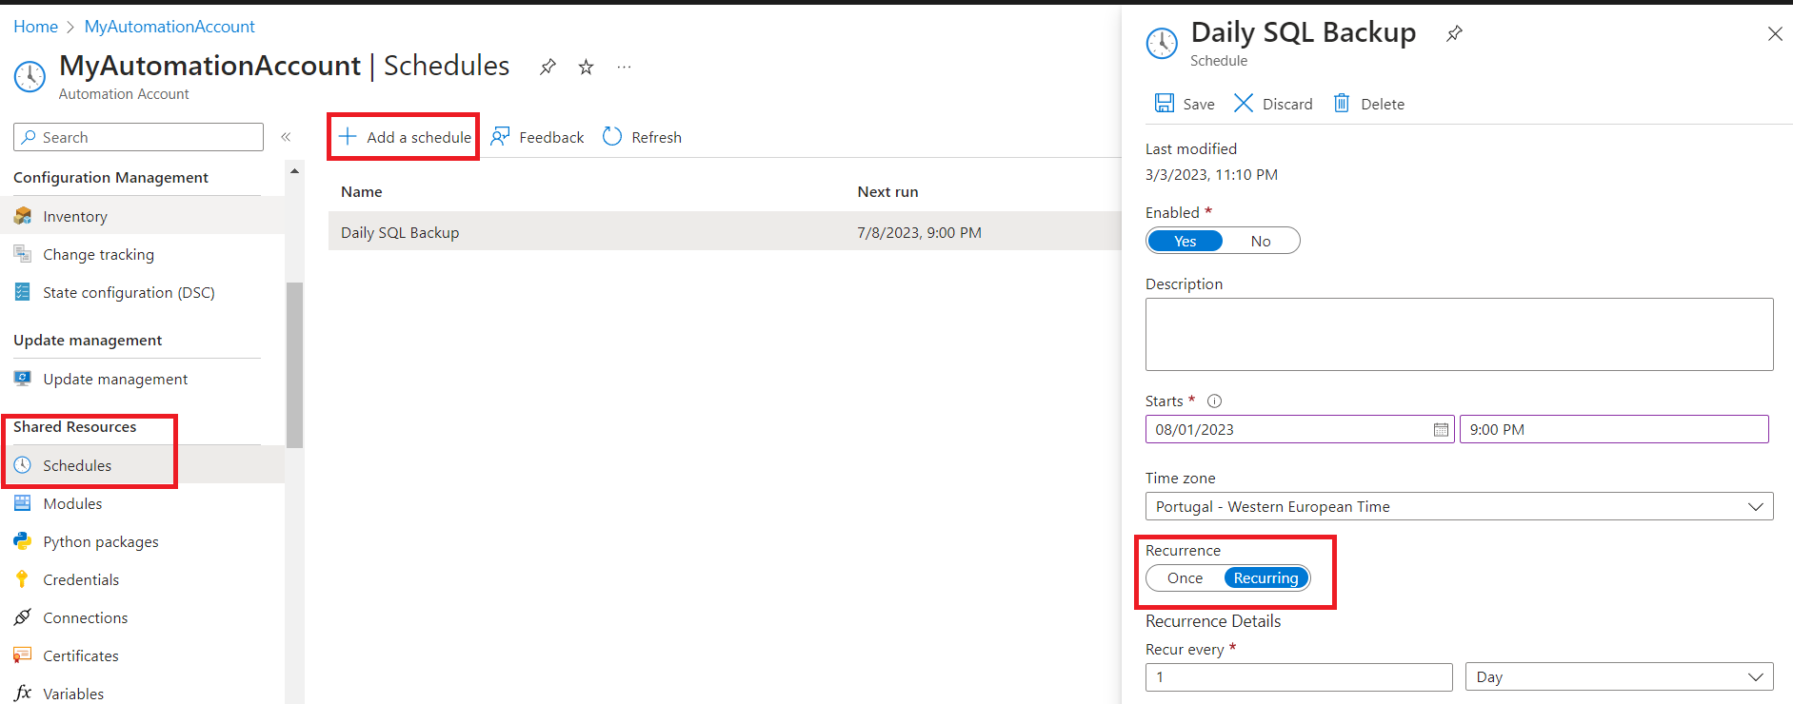Click the Refresh circular arrow icon

coord(612,137)
